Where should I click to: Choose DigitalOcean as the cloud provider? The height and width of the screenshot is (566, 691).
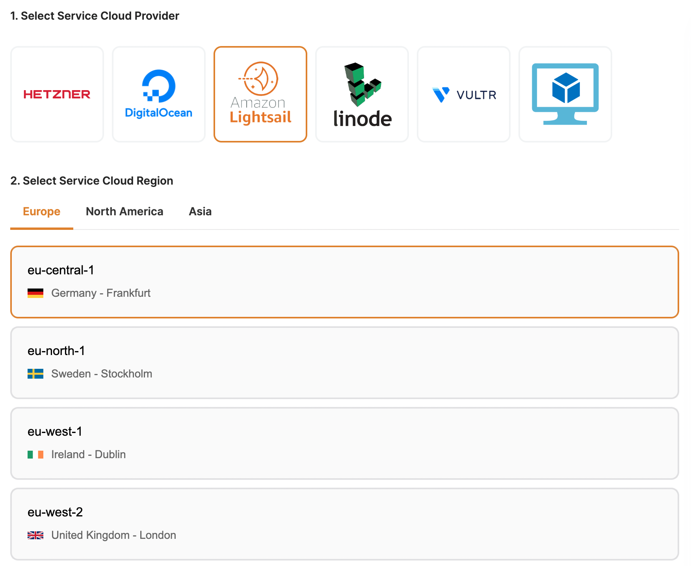[158, 94]
